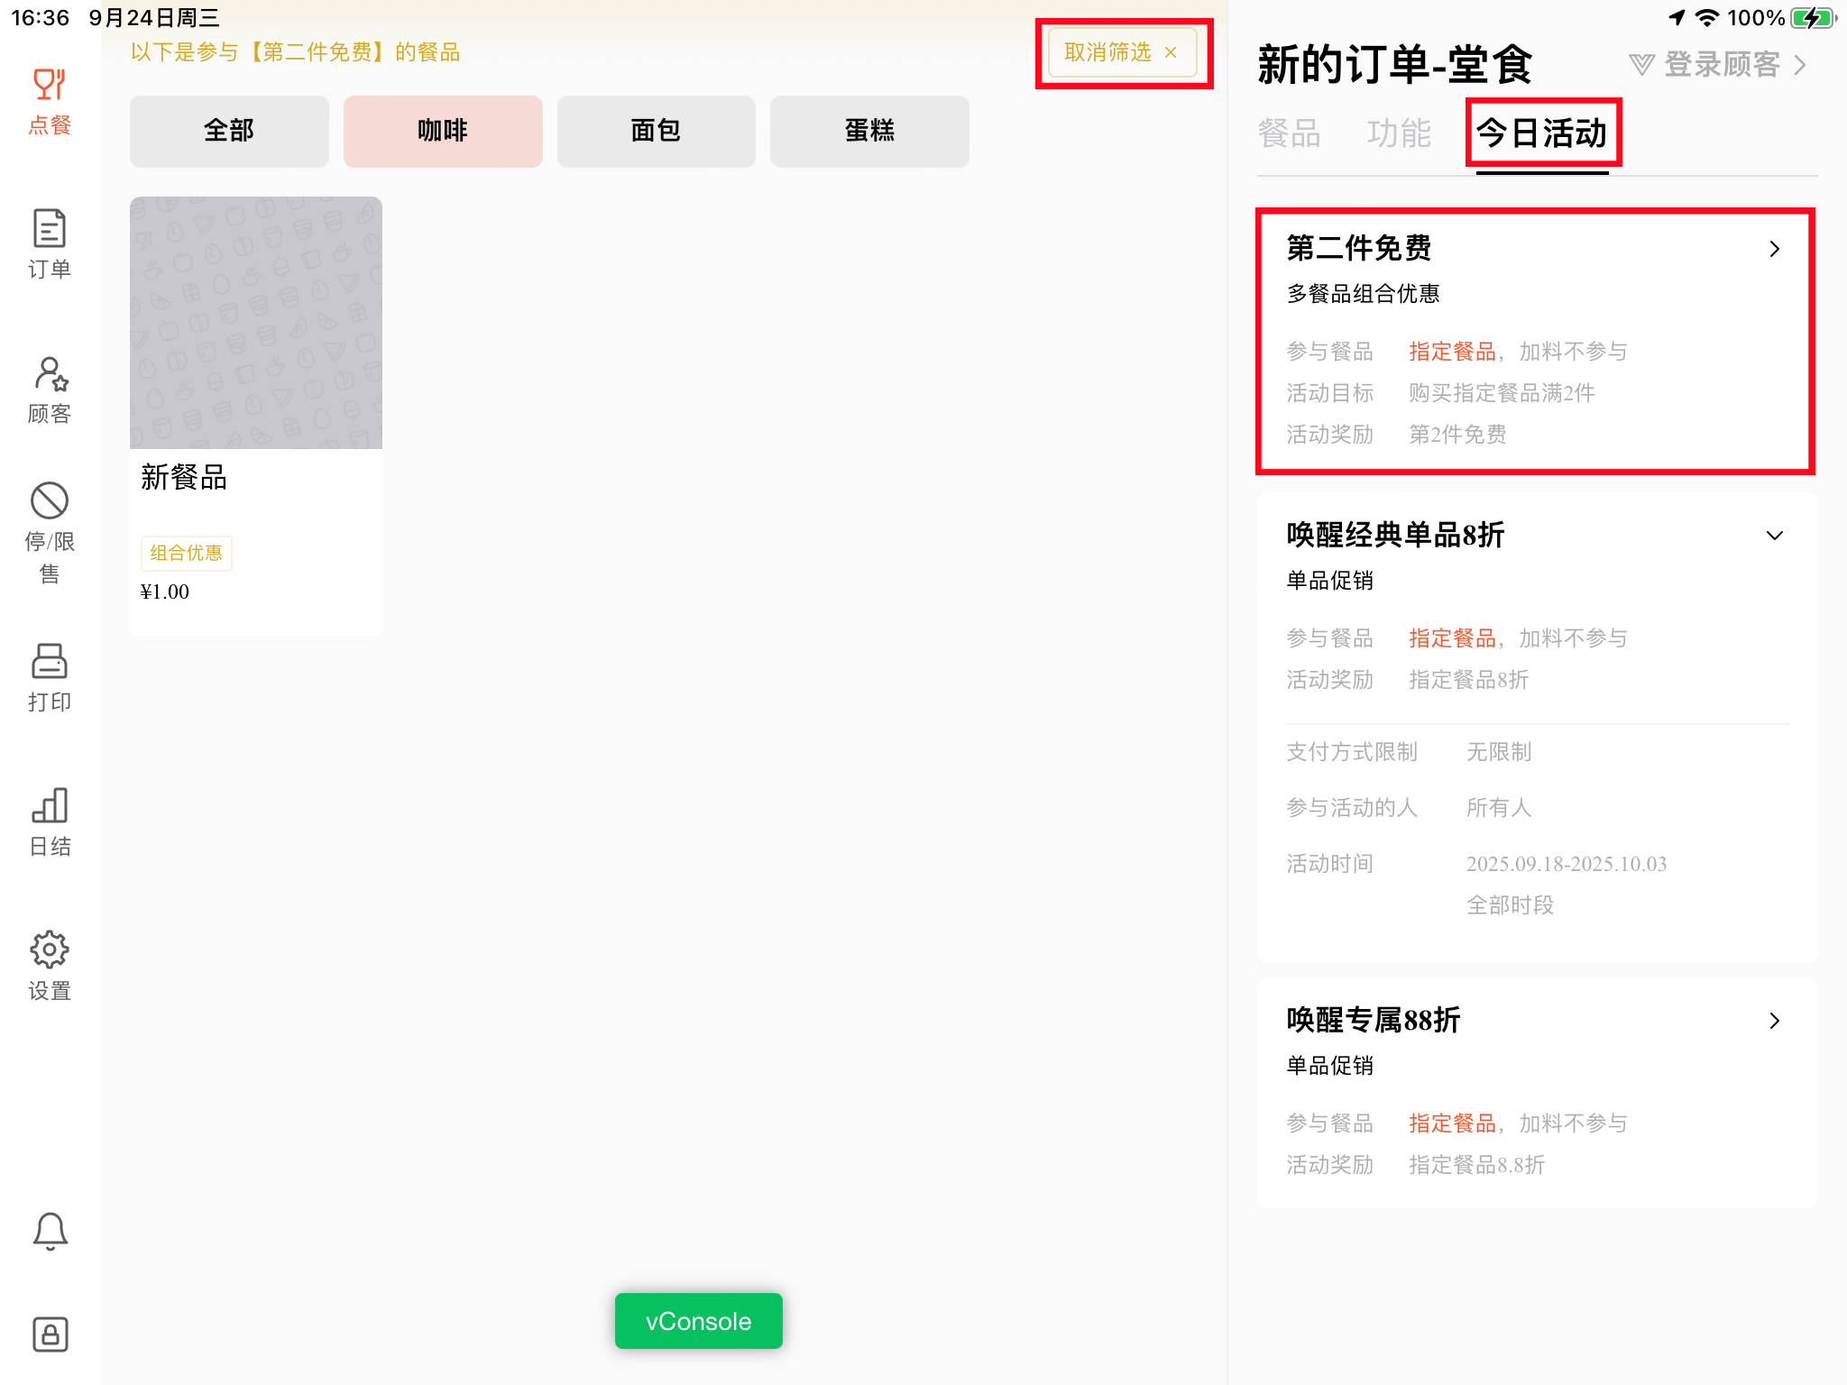
Task: Collapse the 唤醒经典单品8折 activity details
Action: pyautogui.click(x=1774, y=536)
